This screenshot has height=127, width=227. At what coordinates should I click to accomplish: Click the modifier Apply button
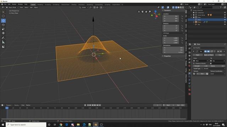[198, 55]
